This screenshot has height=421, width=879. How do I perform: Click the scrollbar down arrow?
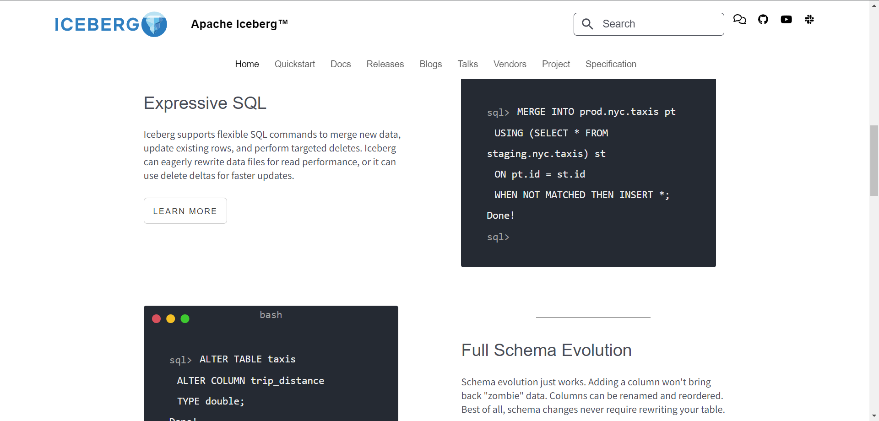coord(874,416)
